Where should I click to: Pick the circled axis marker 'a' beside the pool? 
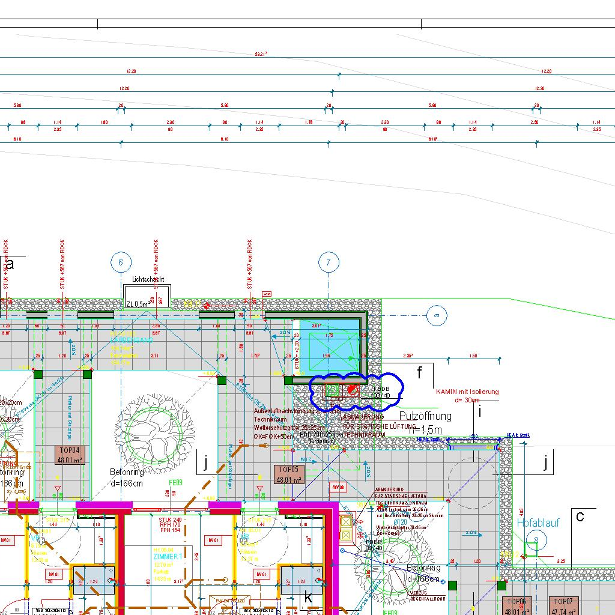(x=437, y=315)
